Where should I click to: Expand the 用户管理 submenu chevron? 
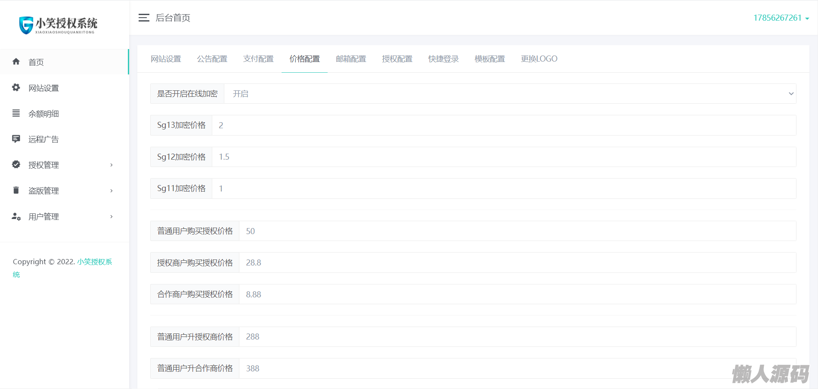(112, 217)
